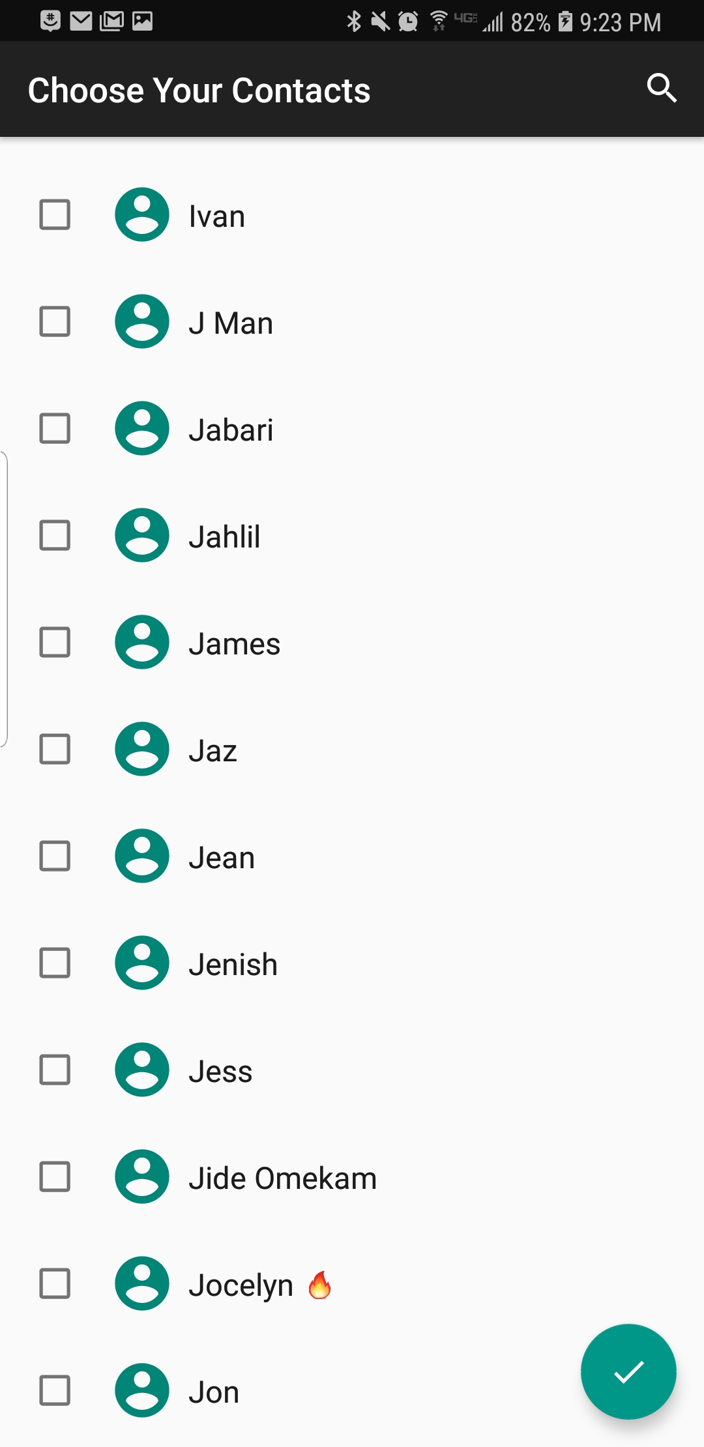Select the contact name Jean
The height and width of the screenshot is (1447, 704).
pyautogui.click(x=222, y=858)
